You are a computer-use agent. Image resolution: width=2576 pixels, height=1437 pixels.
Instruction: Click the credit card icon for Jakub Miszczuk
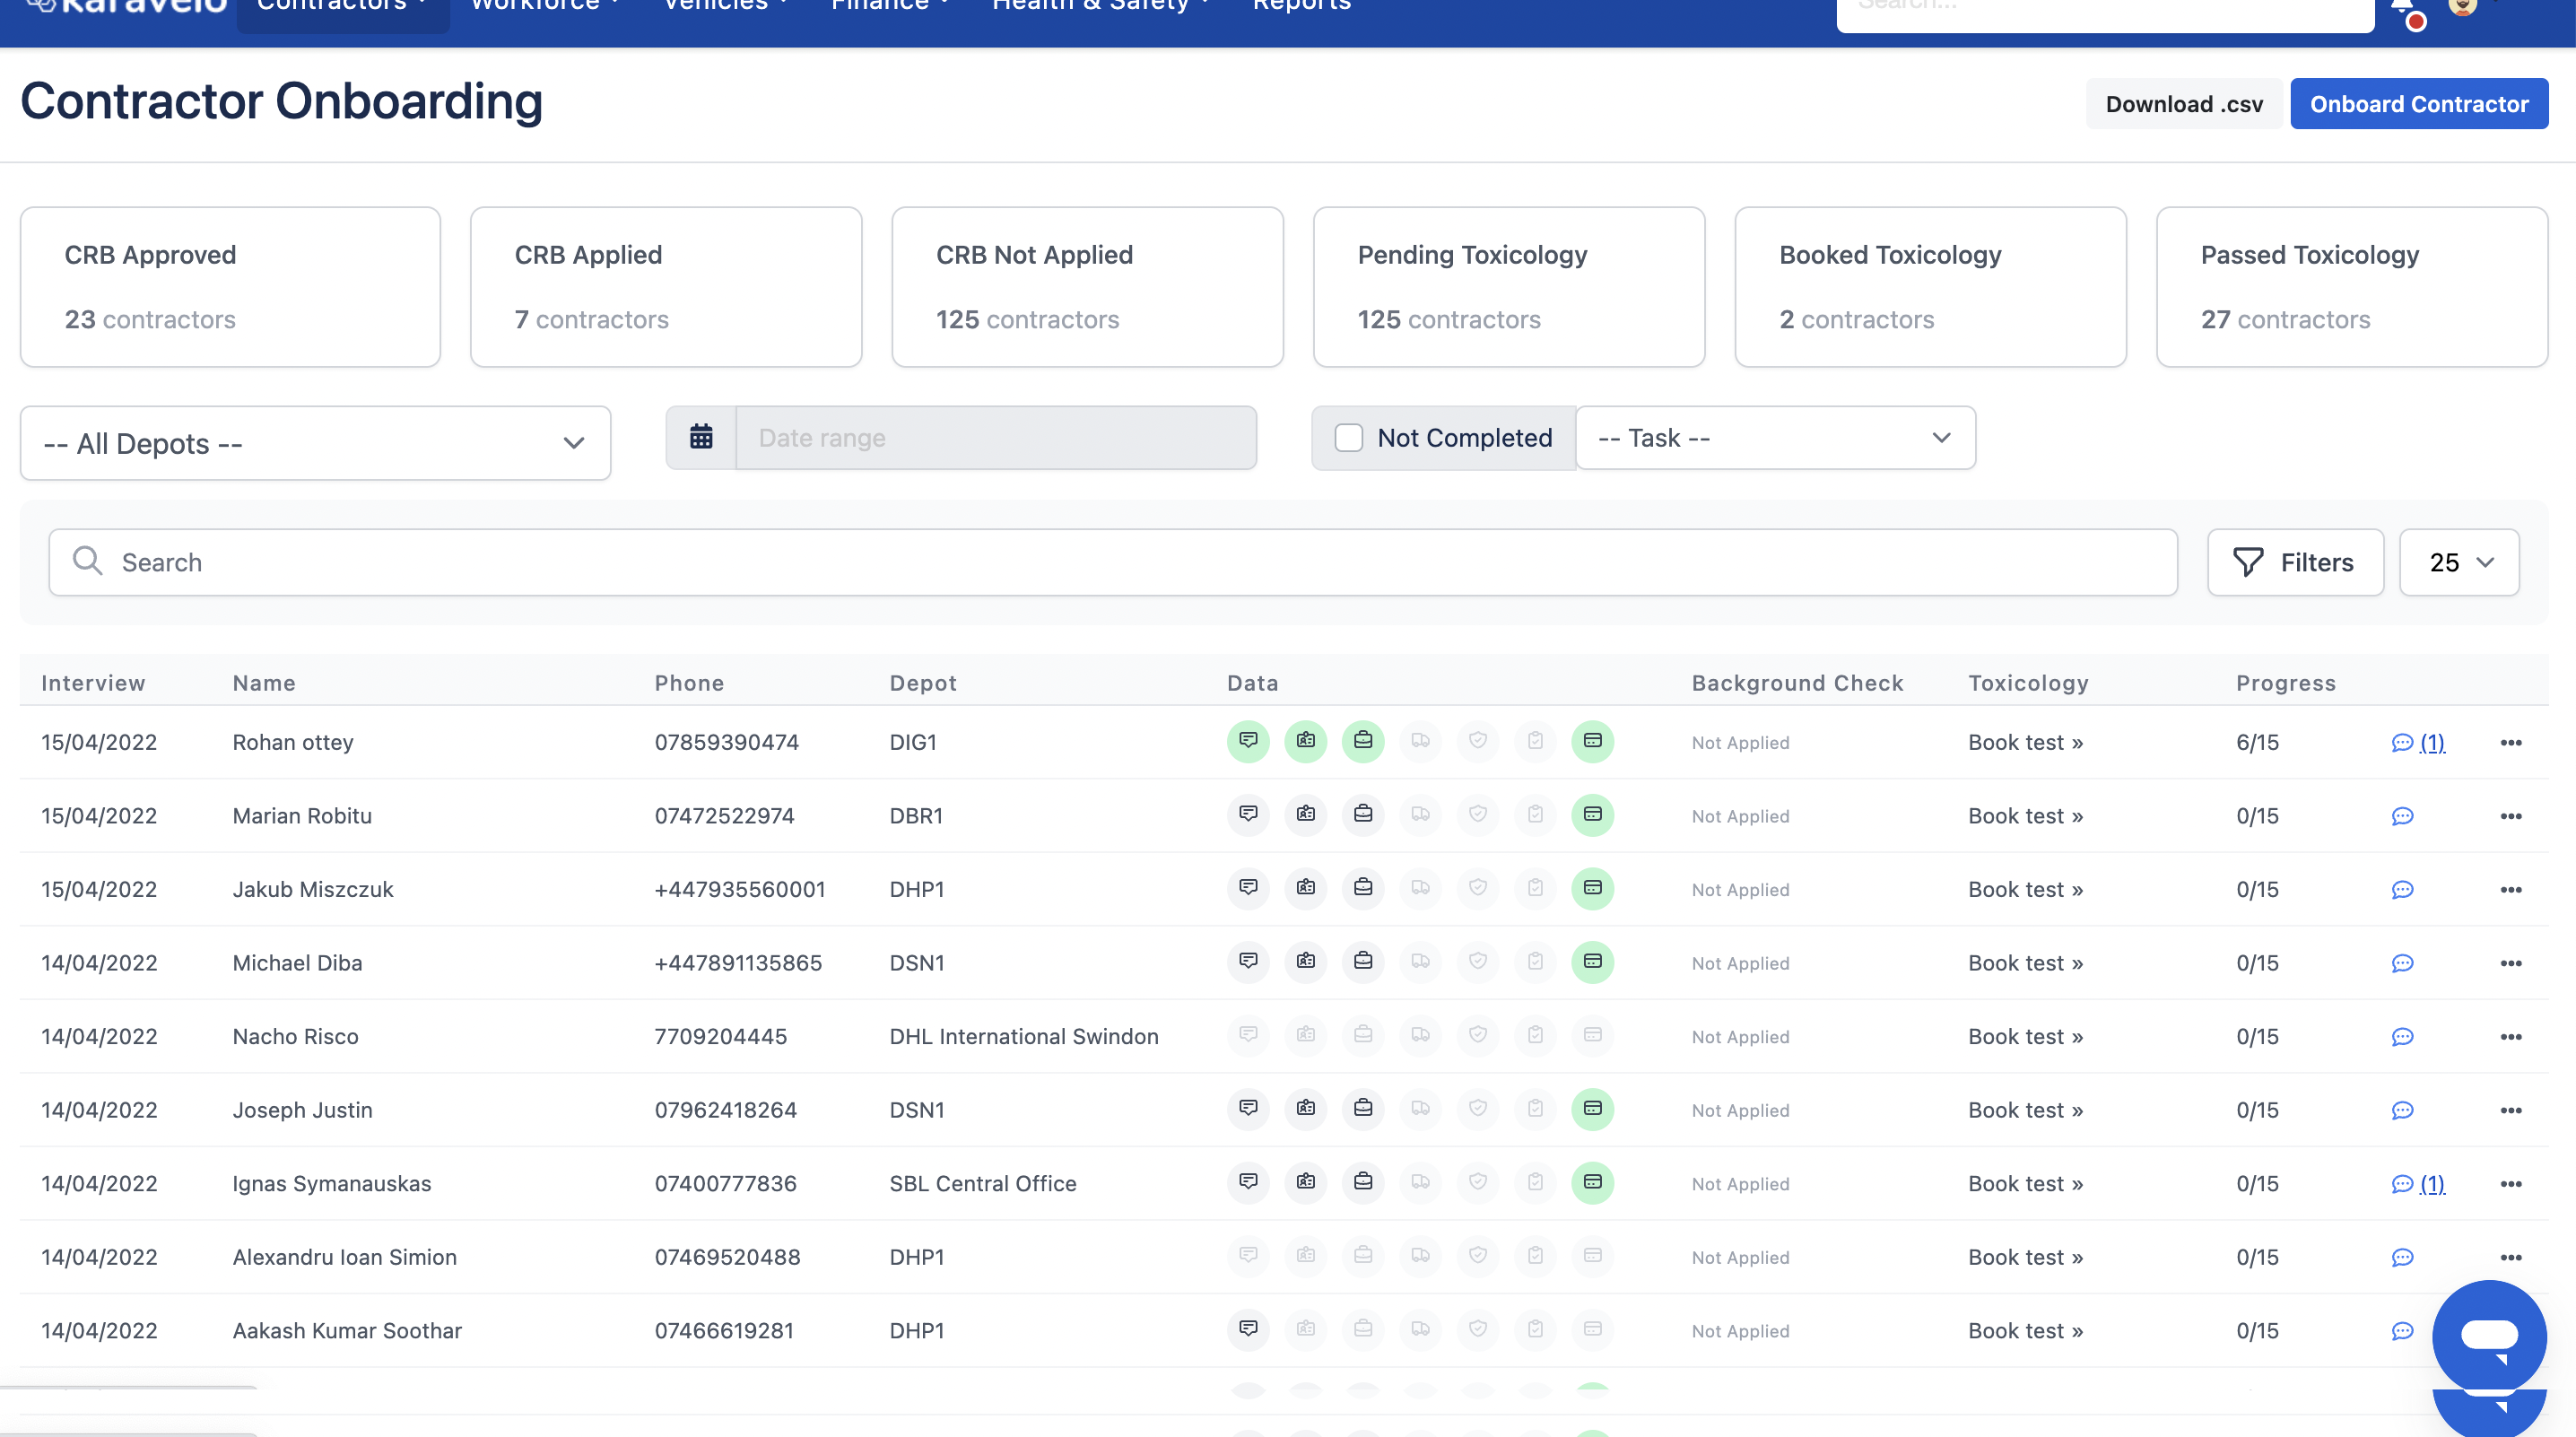tap(1592, 888)
